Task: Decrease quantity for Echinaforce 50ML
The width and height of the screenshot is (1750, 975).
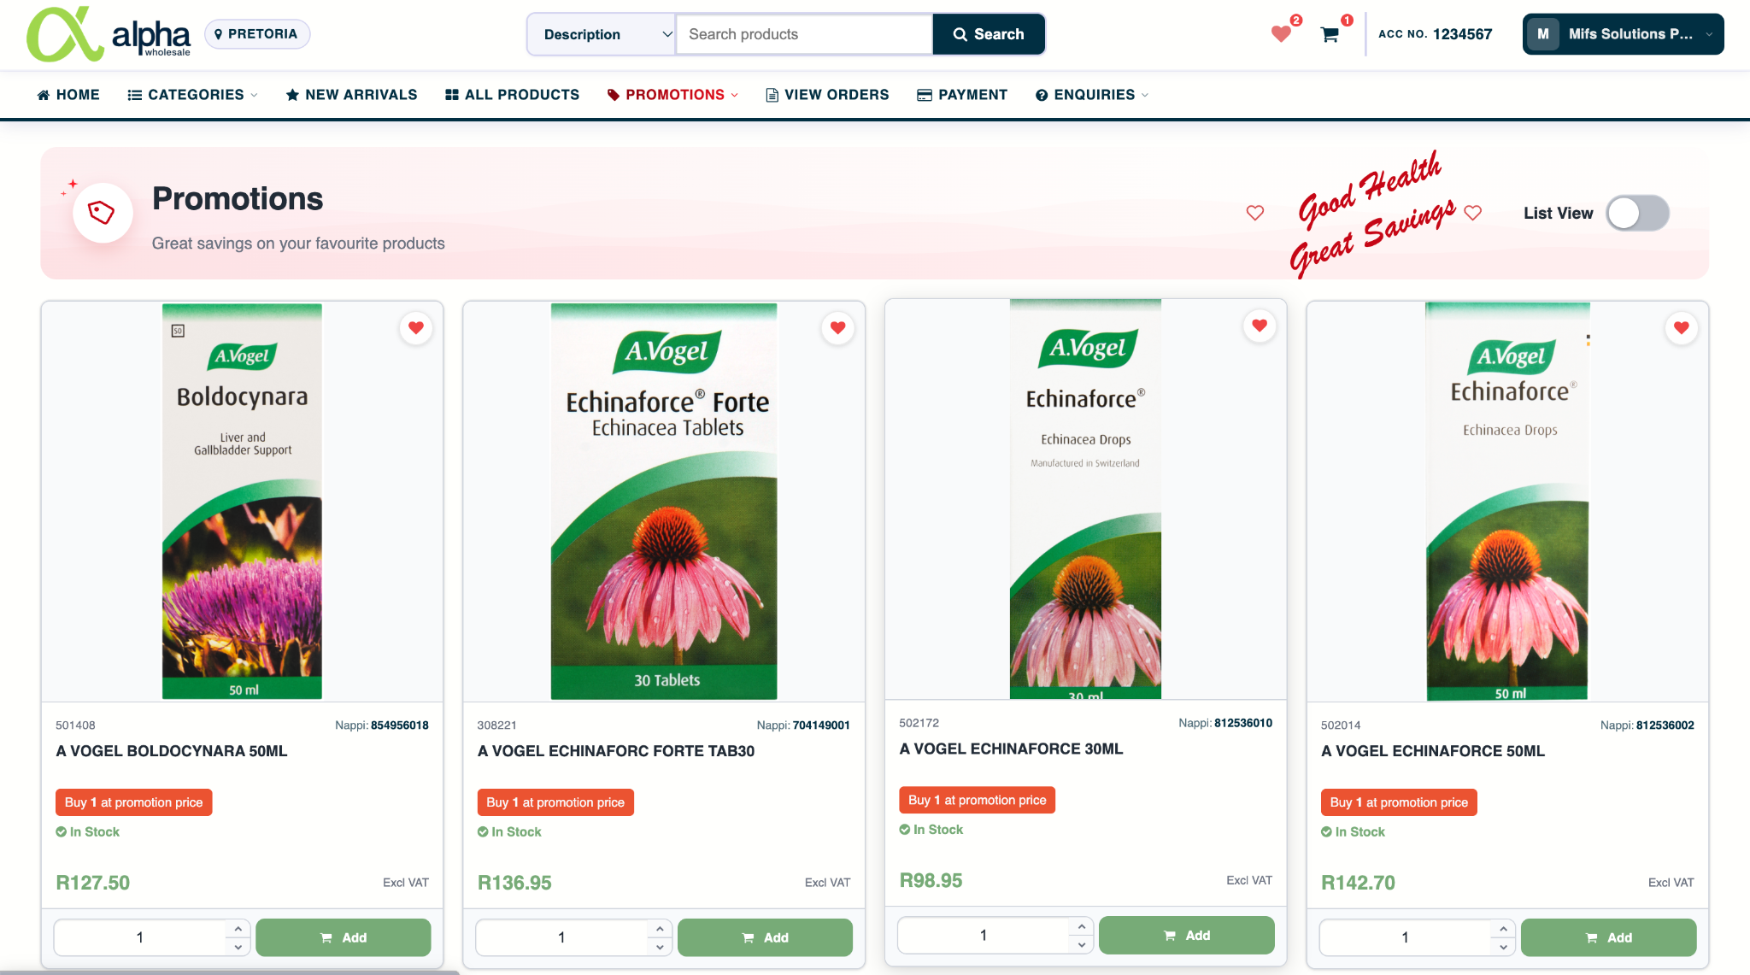Action: [x=1503, y=947]
